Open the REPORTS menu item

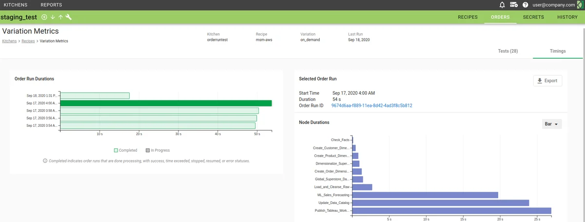click(x=51, y=5)
